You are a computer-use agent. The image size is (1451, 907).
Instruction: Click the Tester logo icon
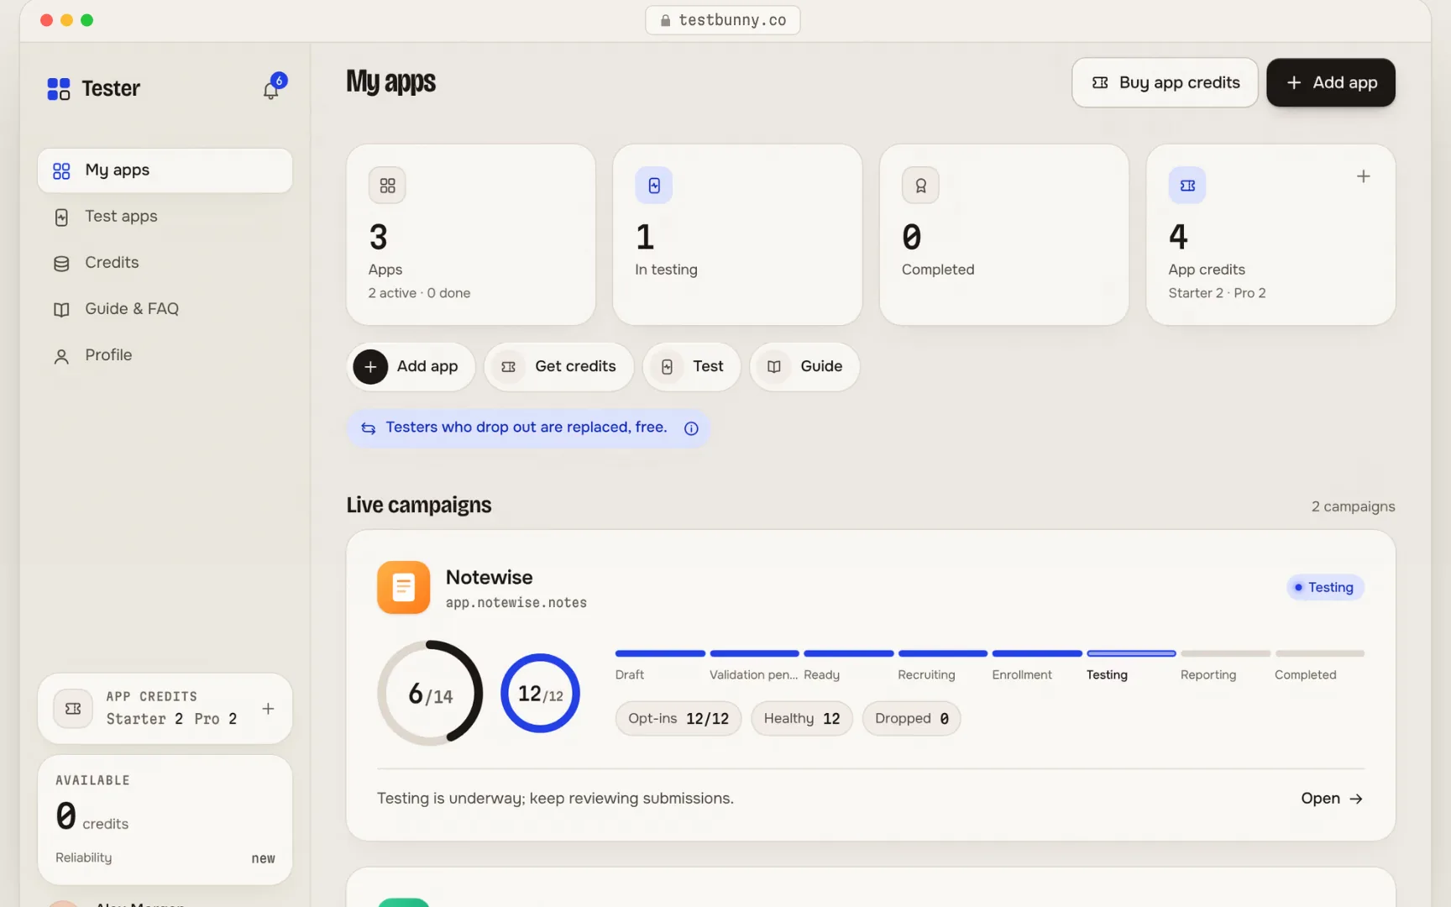pyautogui.click(x=59, y=89)
